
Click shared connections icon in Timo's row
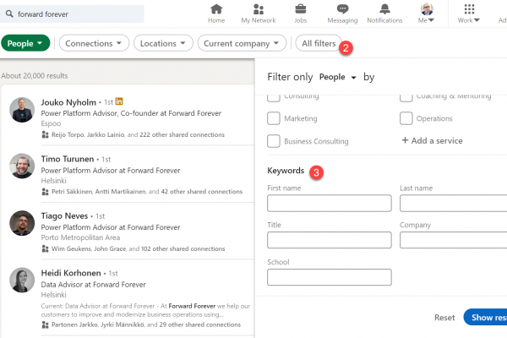point(45,192)
